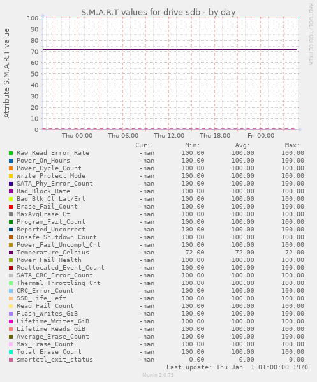317x382 pixels.
Task: Click the purple Temperature_Celsius legend swatch
Action: pyautogui.click(x=11, y=253)
